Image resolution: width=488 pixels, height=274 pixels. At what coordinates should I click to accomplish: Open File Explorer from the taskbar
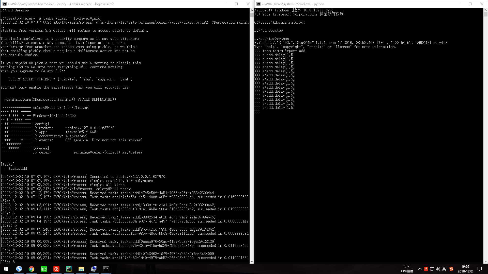pos(81,269)
